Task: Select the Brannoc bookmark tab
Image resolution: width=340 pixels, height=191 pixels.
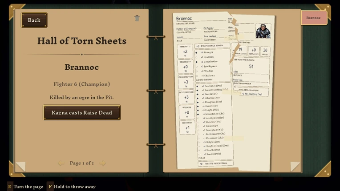Action: pos(314,18)
